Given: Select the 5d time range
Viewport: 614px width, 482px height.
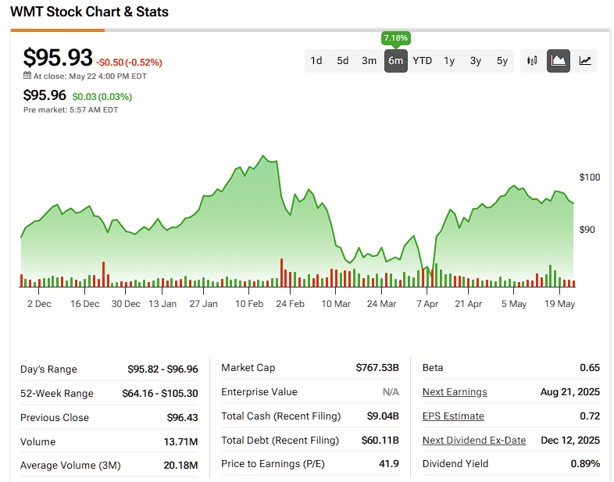Looking at the screenshot, I should click(x=343, y=61).
